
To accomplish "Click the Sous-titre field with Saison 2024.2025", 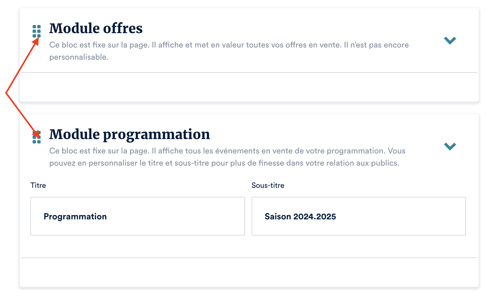I will [359, 216].
